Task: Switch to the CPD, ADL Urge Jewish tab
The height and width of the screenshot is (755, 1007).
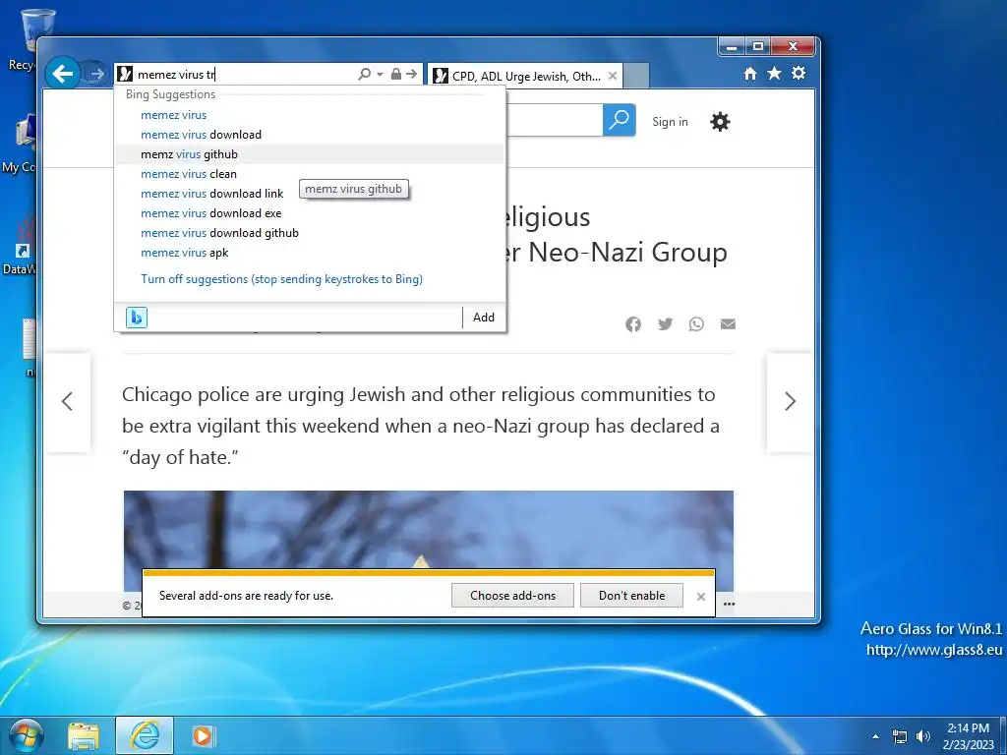Action: (525, 77)
